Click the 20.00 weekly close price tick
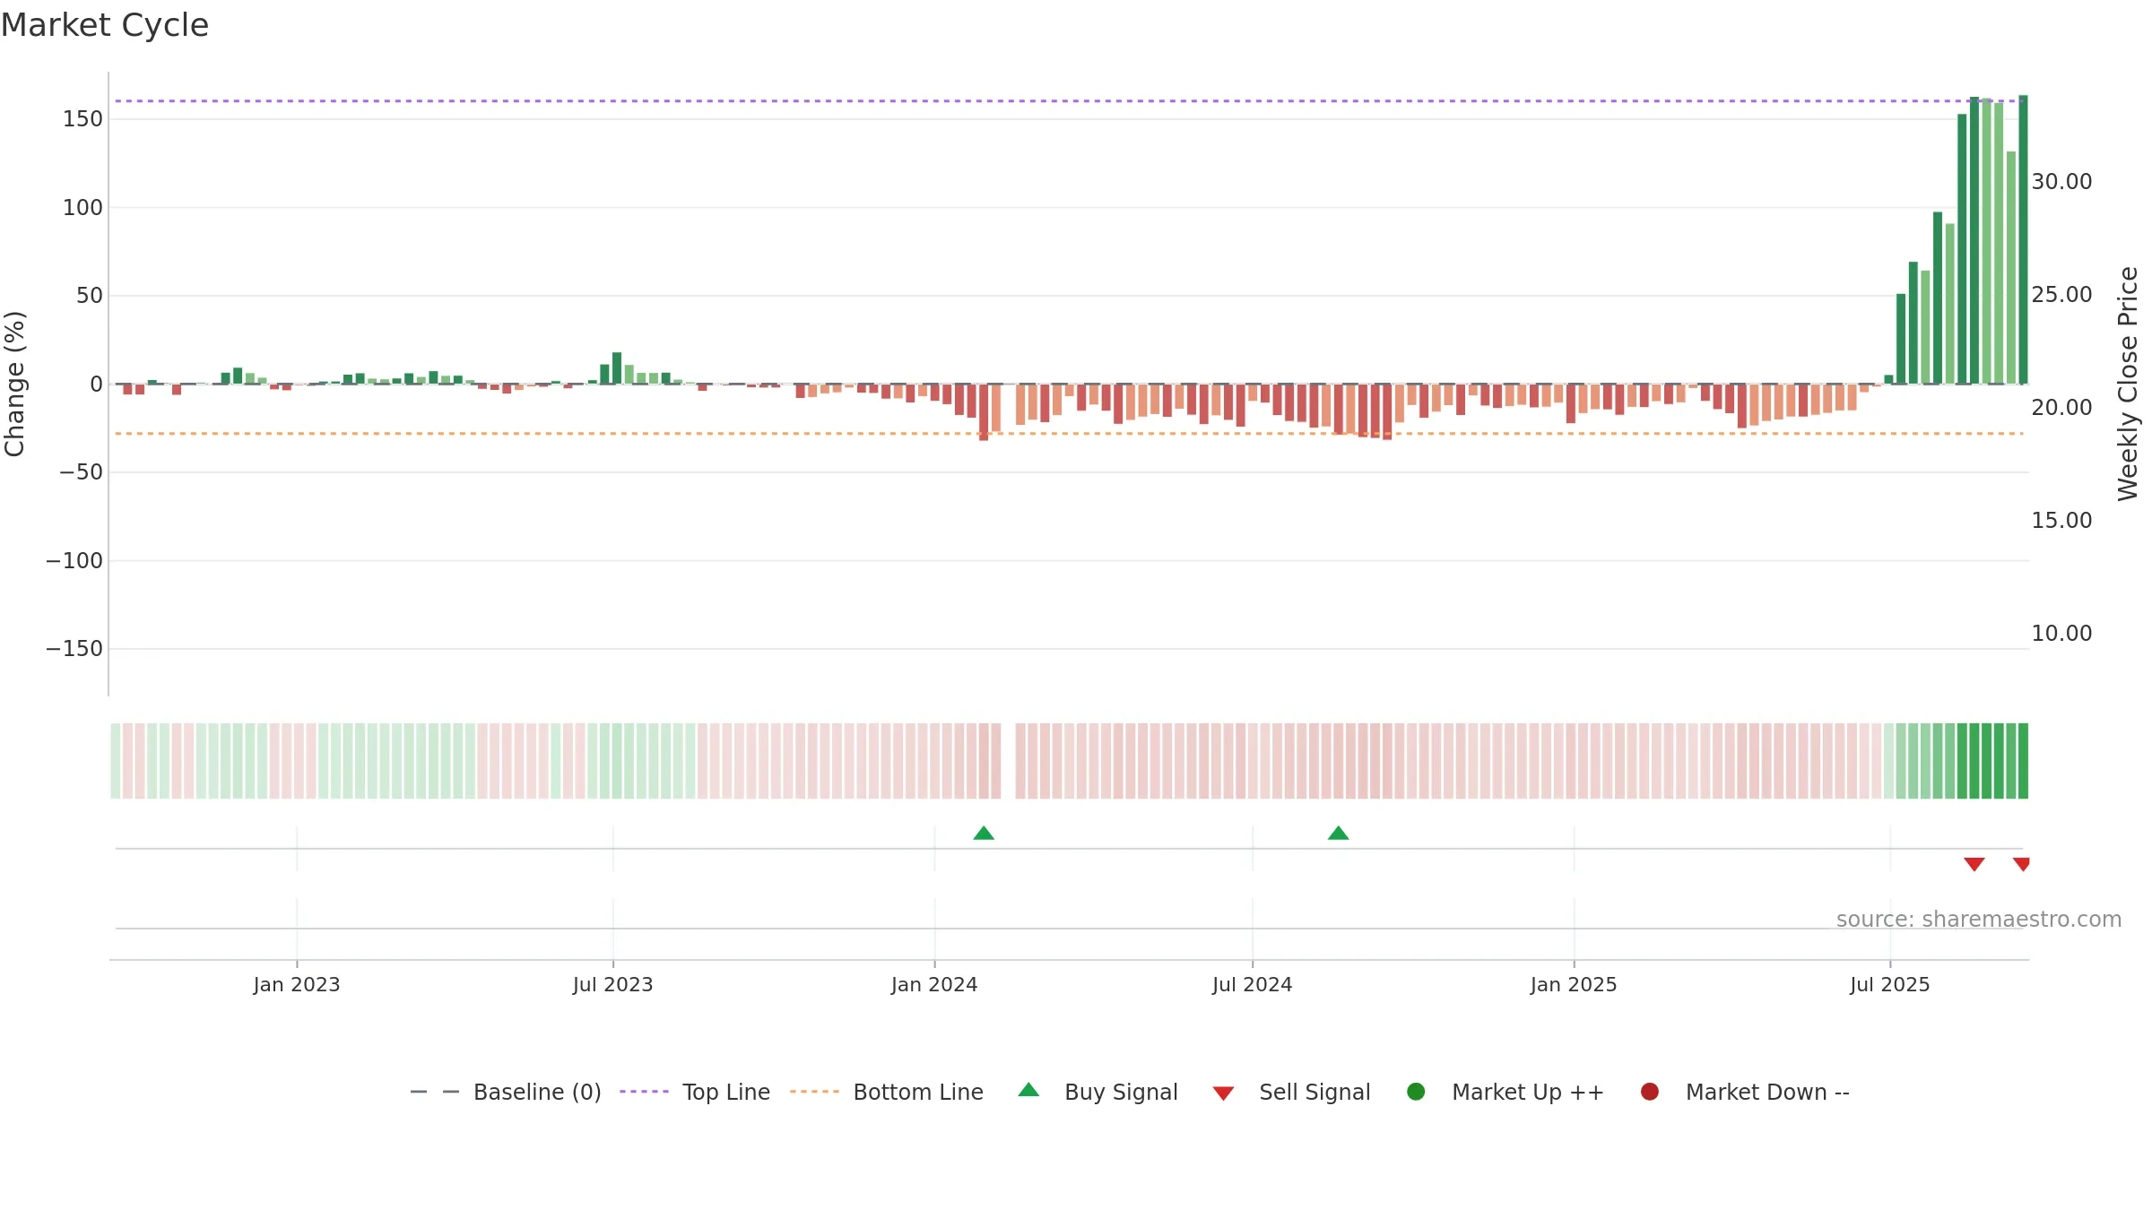 tap(2061, 407)
